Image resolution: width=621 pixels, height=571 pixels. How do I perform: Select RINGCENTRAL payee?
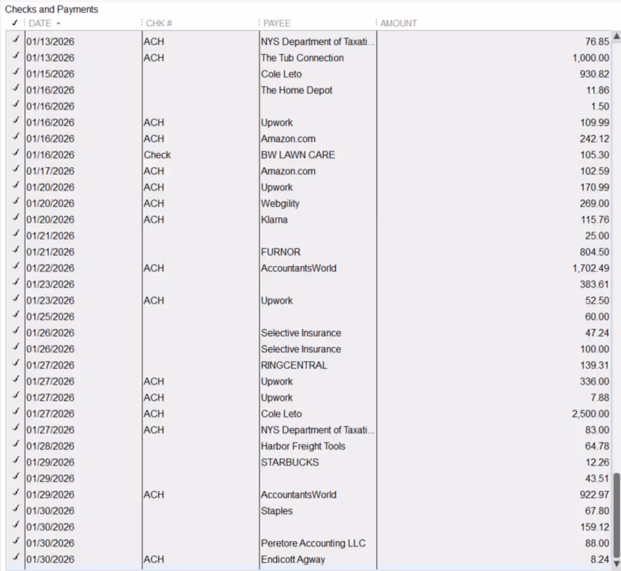click(294, 366)
